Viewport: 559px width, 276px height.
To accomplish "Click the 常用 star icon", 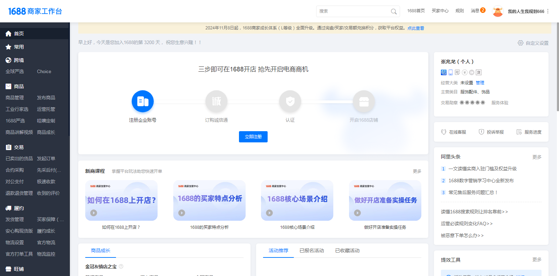I will [8, 47].
